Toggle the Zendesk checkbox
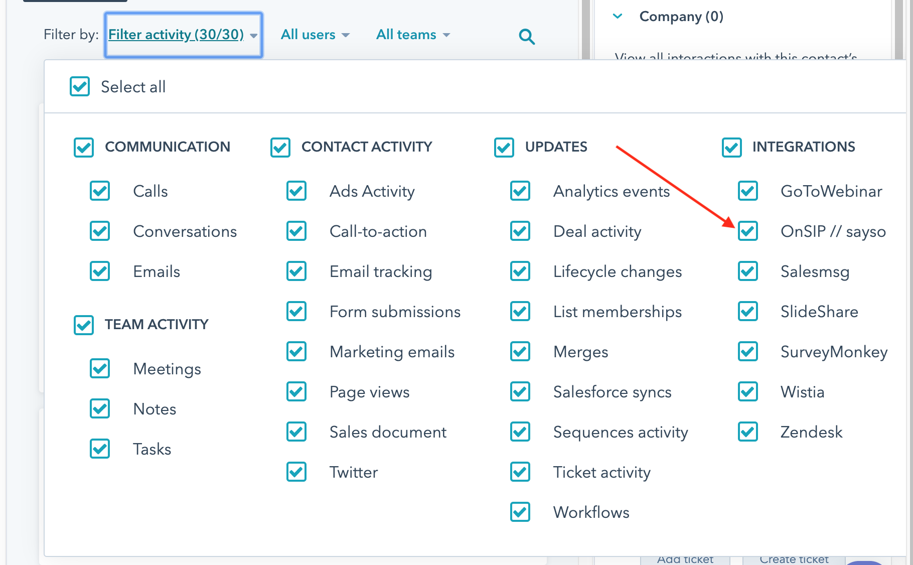The image size is (913, 565). pos(748,432)
